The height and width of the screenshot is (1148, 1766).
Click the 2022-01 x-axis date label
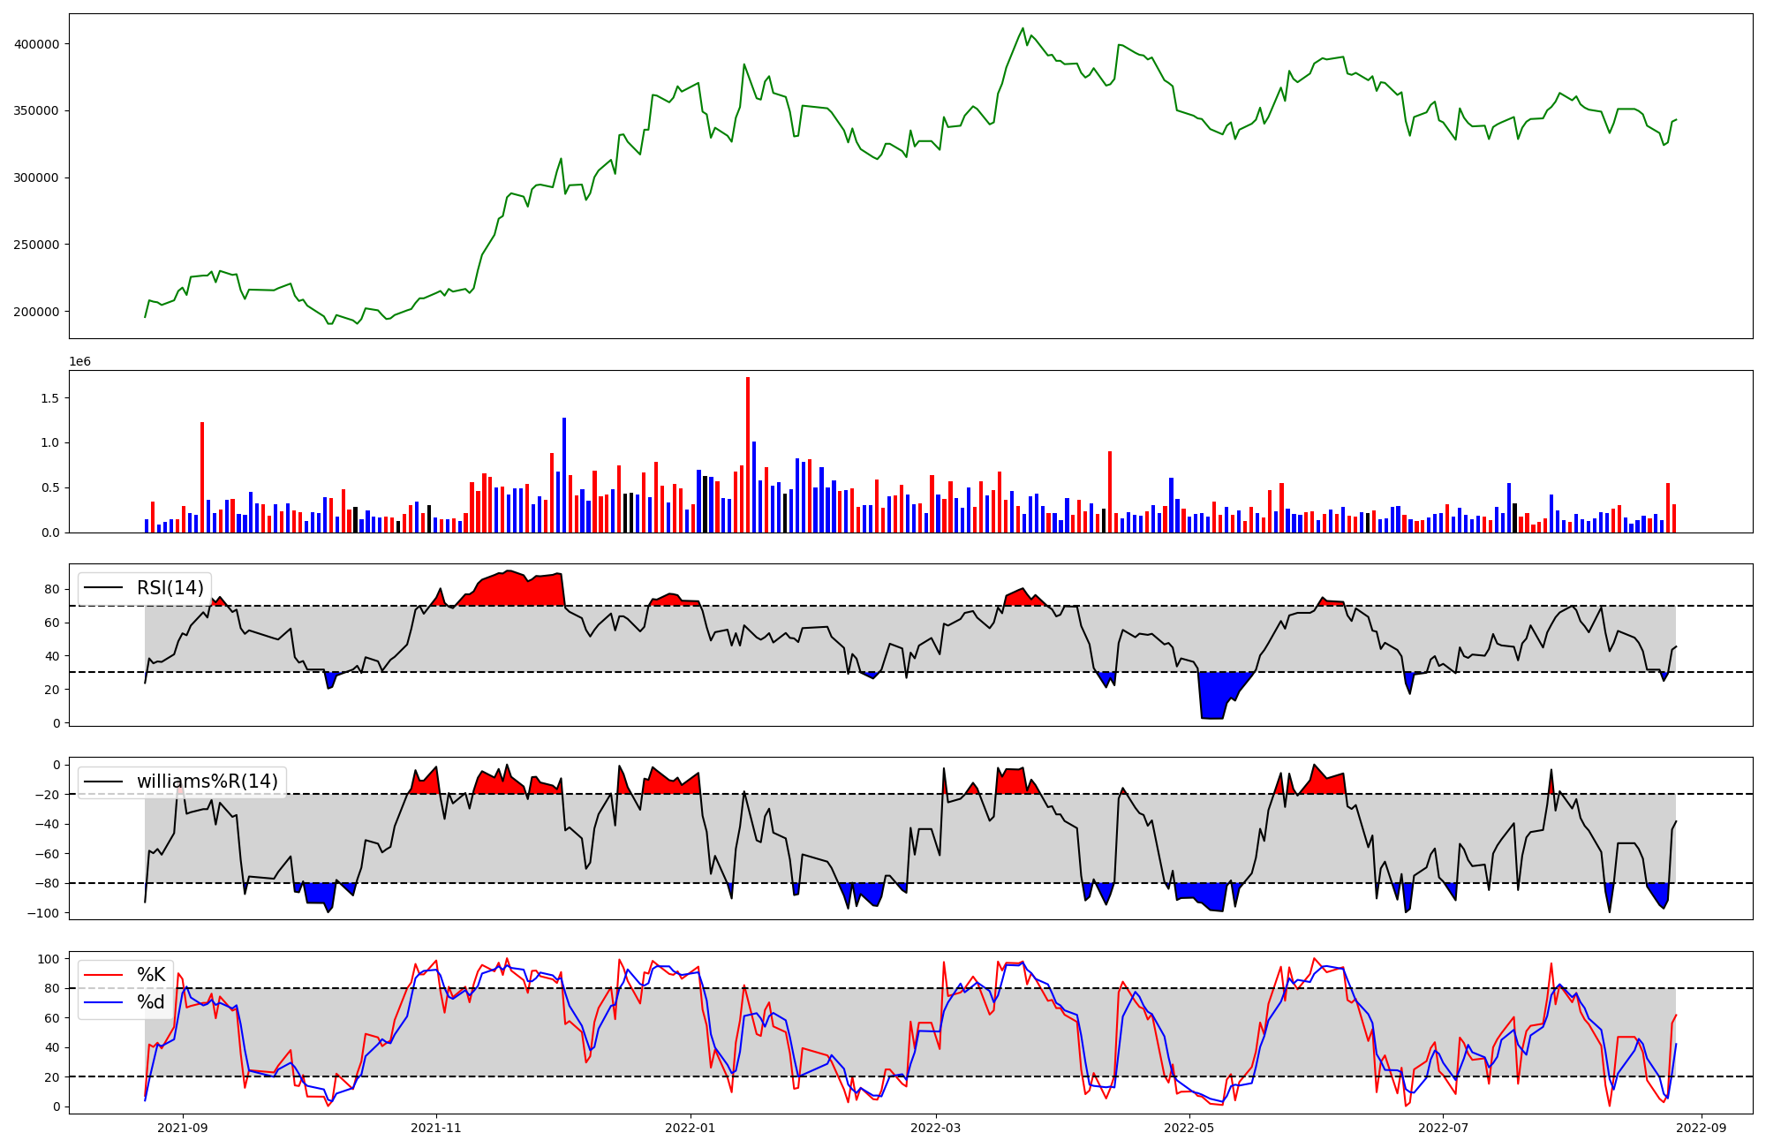[x=690, y=1128]
